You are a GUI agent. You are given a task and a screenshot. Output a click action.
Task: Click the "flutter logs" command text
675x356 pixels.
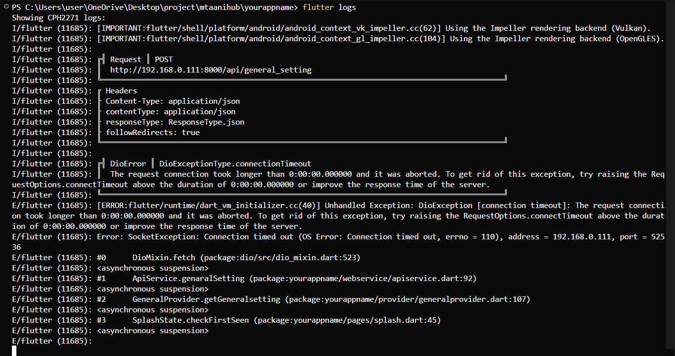tap(329, 7)
